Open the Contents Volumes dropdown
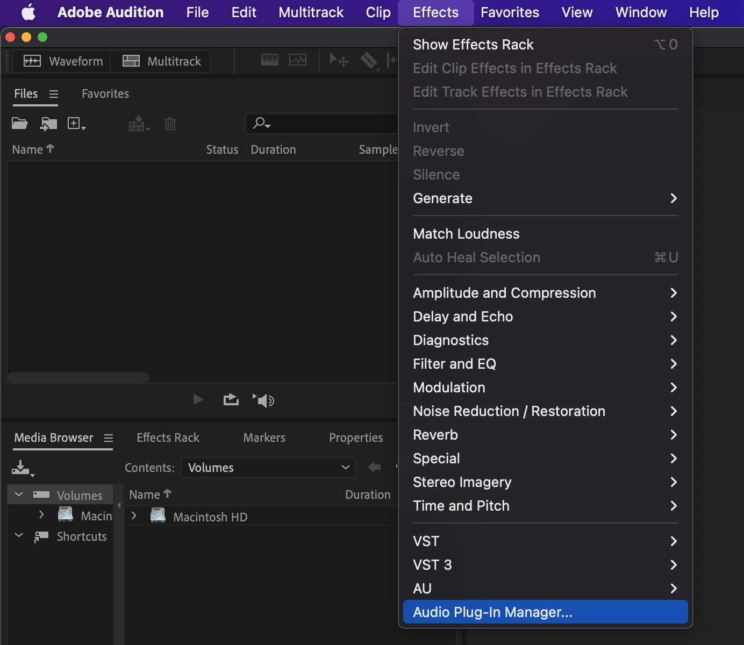This screenshot has height=645, width=744. [268, 468]
